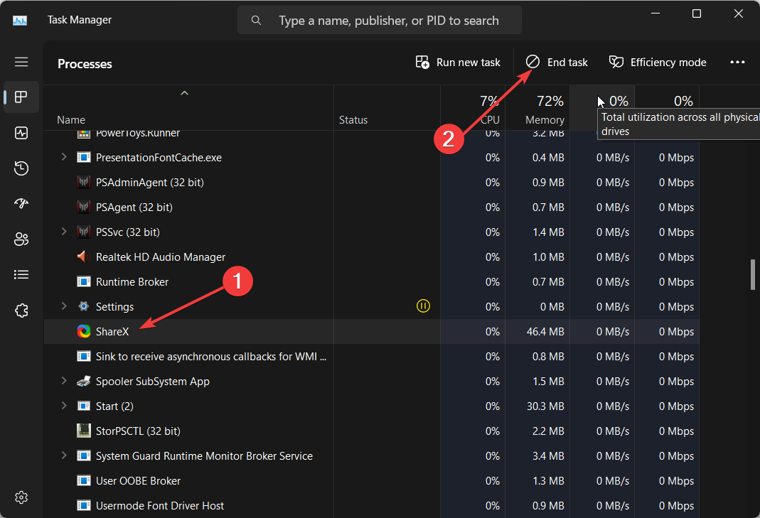
Task: Click the 30.3 MB memory value for Start
Action: coord(545,406)
